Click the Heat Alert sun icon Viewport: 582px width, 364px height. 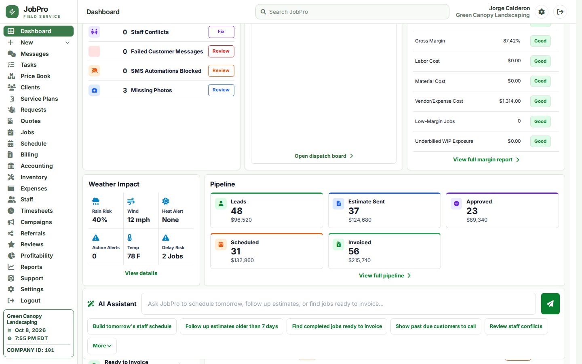click(x=166, y=201)
